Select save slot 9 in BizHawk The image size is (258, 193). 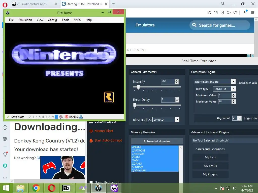tap(53, 117)
